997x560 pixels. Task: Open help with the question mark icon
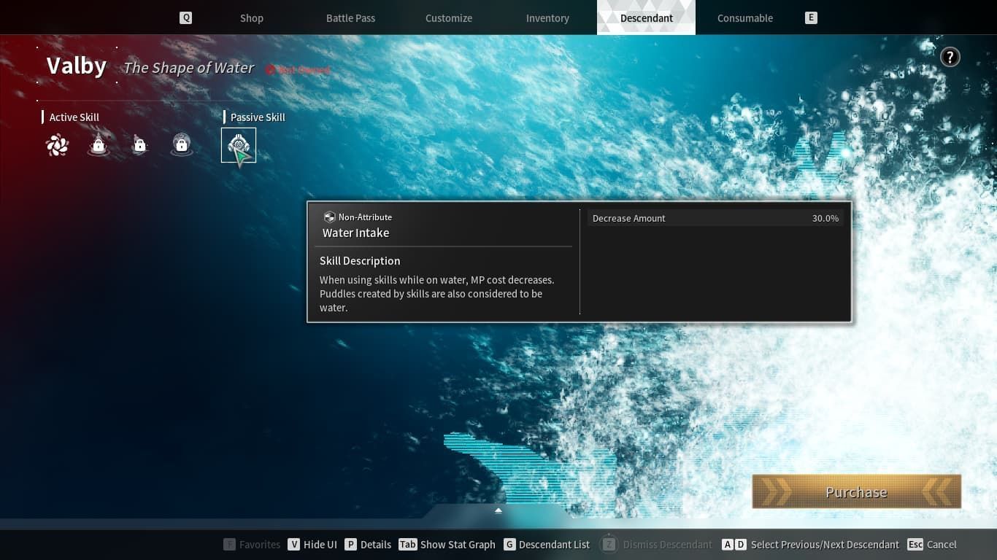point(950,57)
